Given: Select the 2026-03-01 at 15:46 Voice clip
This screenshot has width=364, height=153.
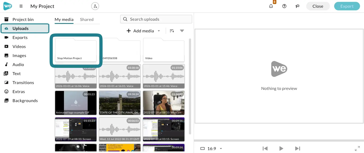Looking at the screenshot, I should tap(164, 76).
